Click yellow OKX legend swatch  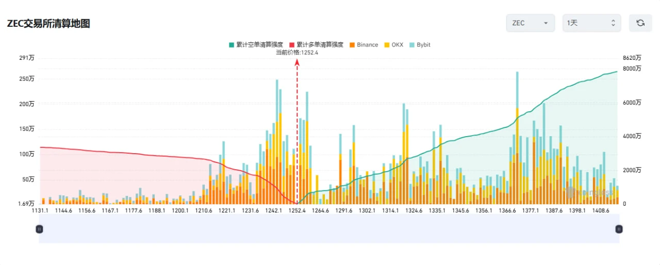tap(387, 45)
